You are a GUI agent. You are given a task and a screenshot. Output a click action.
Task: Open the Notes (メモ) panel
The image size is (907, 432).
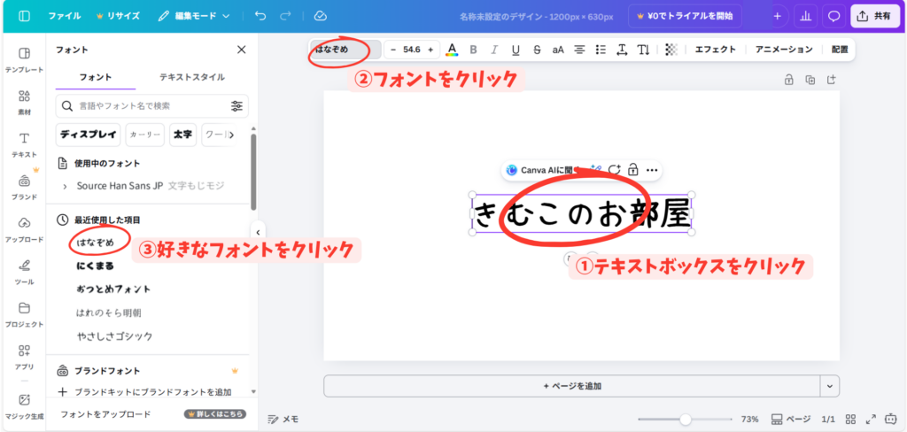point(283,420)
